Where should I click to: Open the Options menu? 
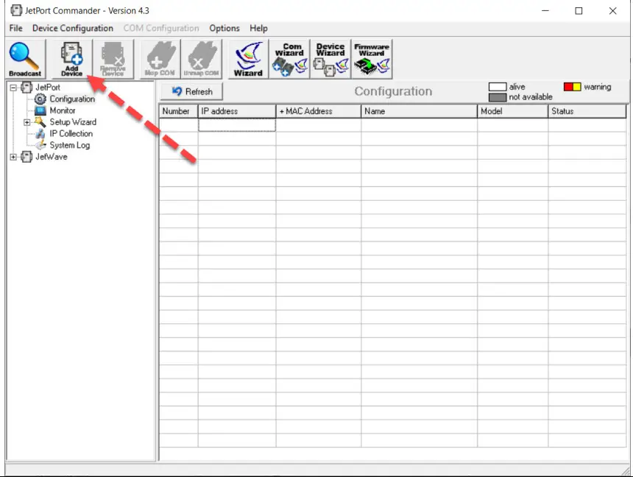[x=224, y=28]
